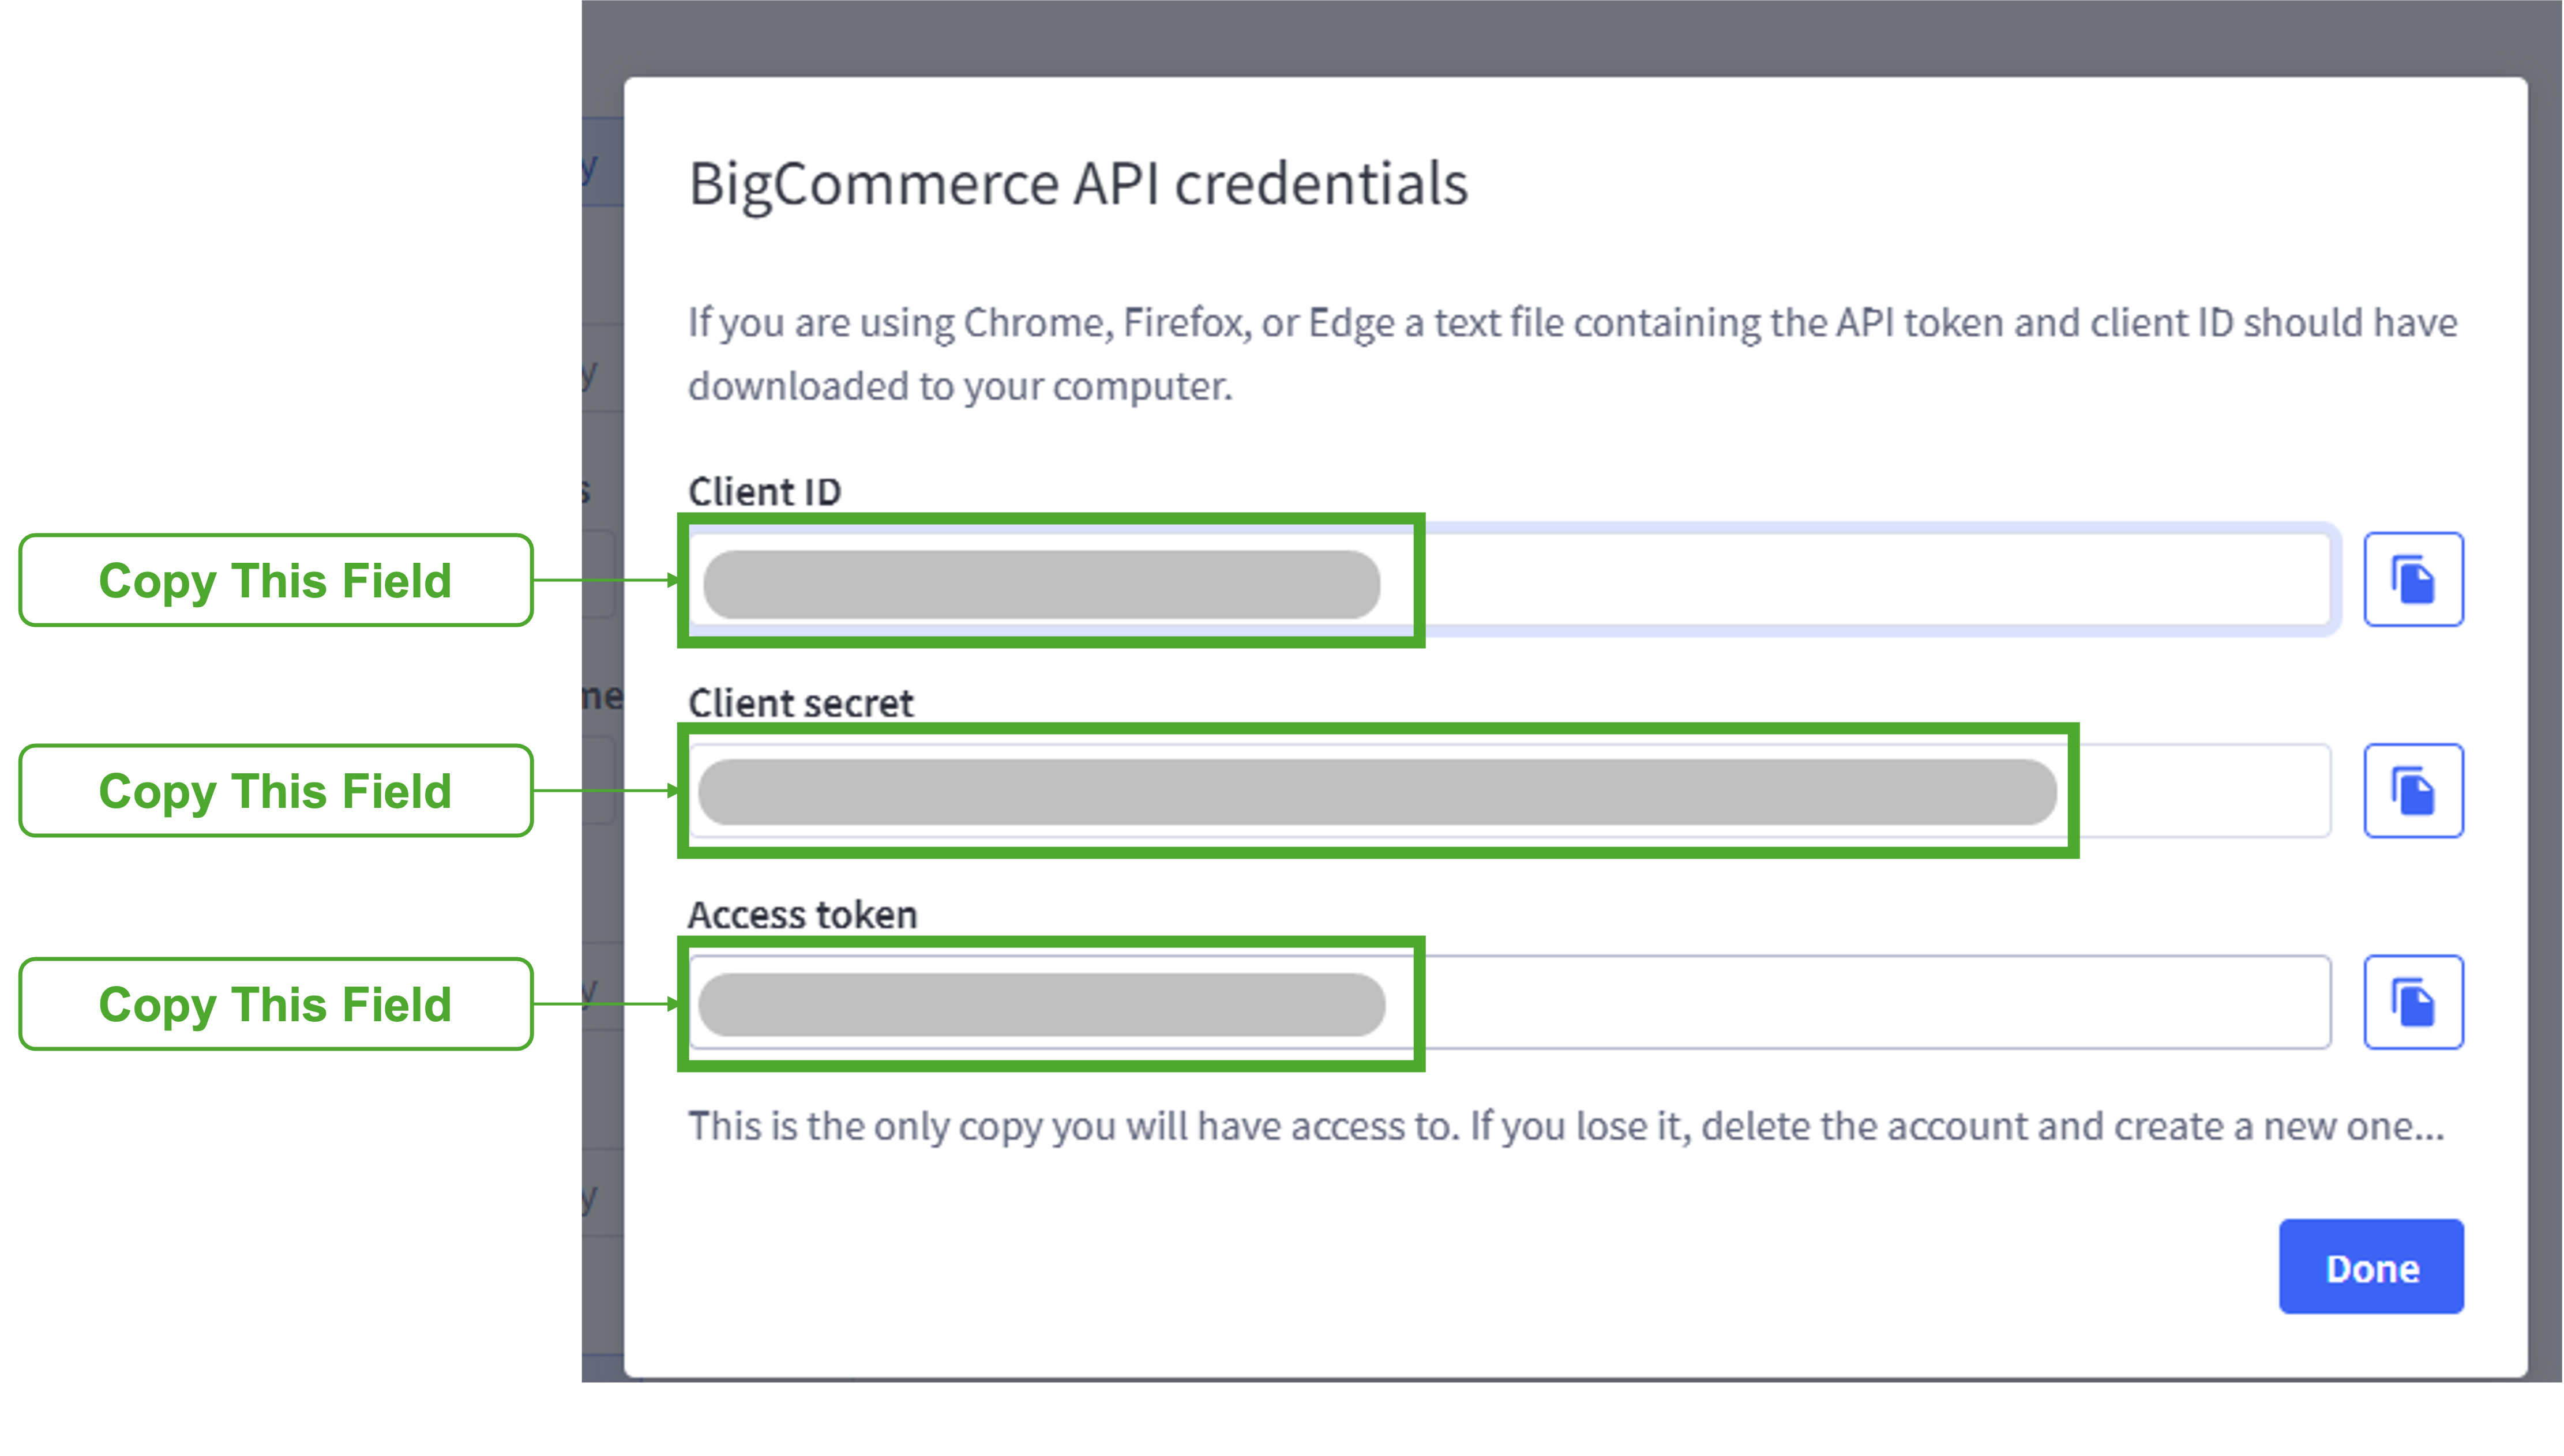Image resolution: width=2564 pixels, height=1456 pixels.
Task: Click the Copy This Field label for Client ID
Action: coord(275,580)
